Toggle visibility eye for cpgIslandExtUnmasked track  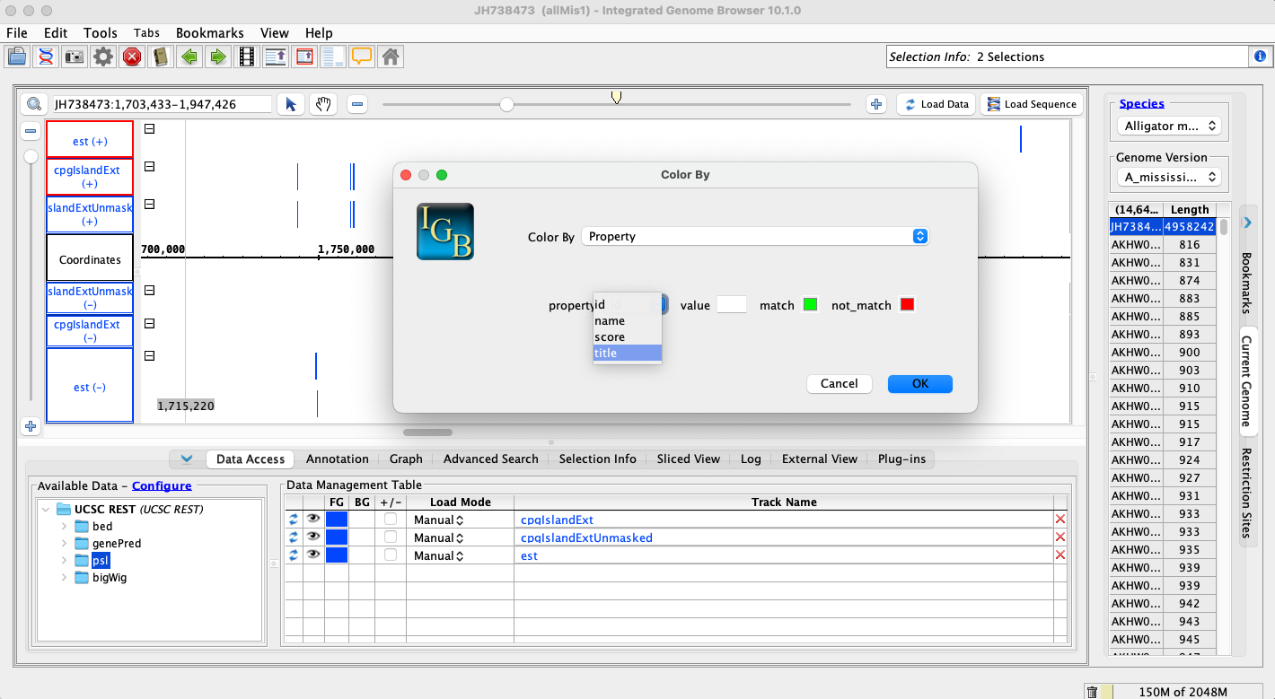point(313,537)
